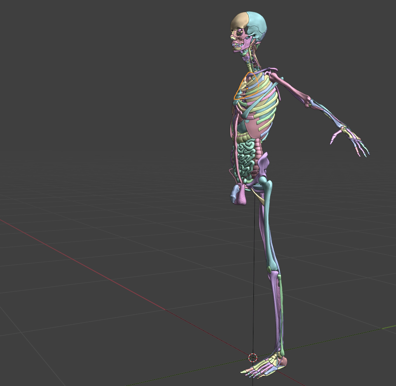
Task: Click the blue-gray organ beside the hip
Action: tap(237, 194)
